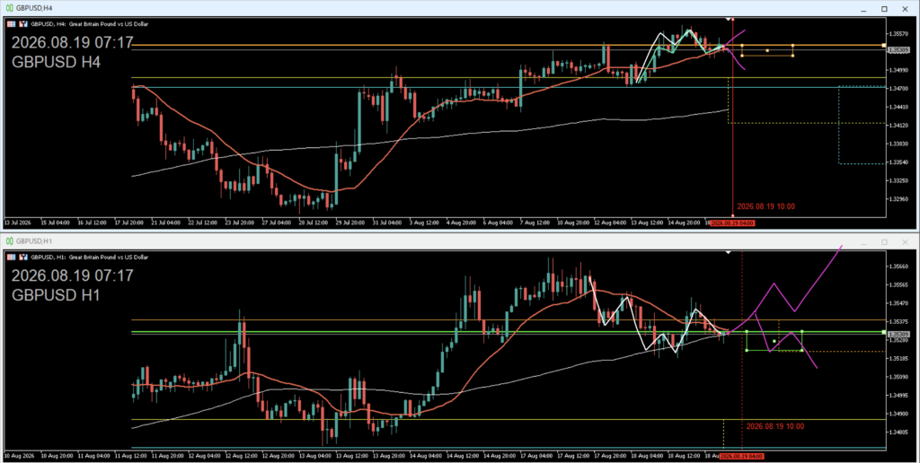Grab the orange horizontal line's right end handle
Image resolution: width=920 pixels, height=463 pixels.
tap(884, 45)
